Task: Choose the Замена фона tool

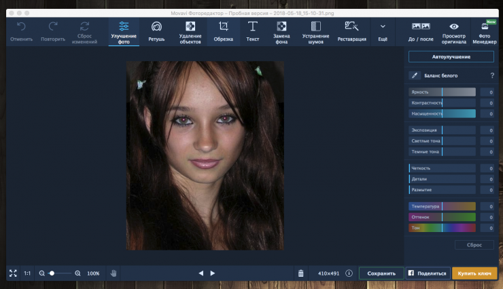Action: 281,31
